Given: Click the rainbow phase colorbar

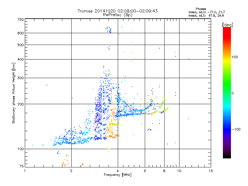Looking at the screenshot, I should click(227, 93).
